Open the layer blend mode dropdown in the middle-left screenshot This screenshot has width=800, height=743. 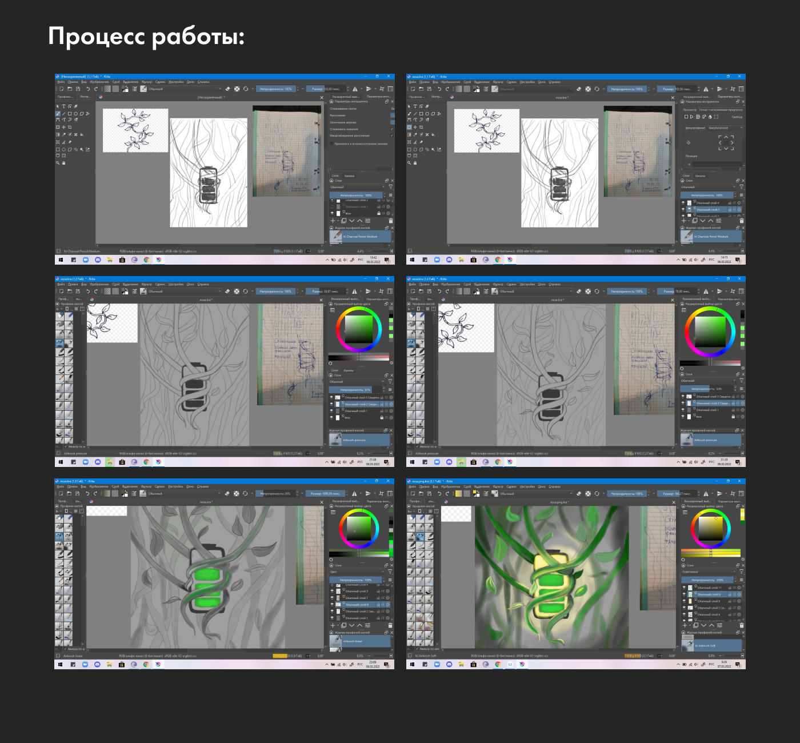click(x=357, y=381)
